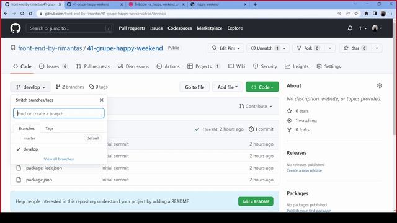Screen dimensions: 397x223
Task: Click the browser forward arrow
Action: pos(14,14)
